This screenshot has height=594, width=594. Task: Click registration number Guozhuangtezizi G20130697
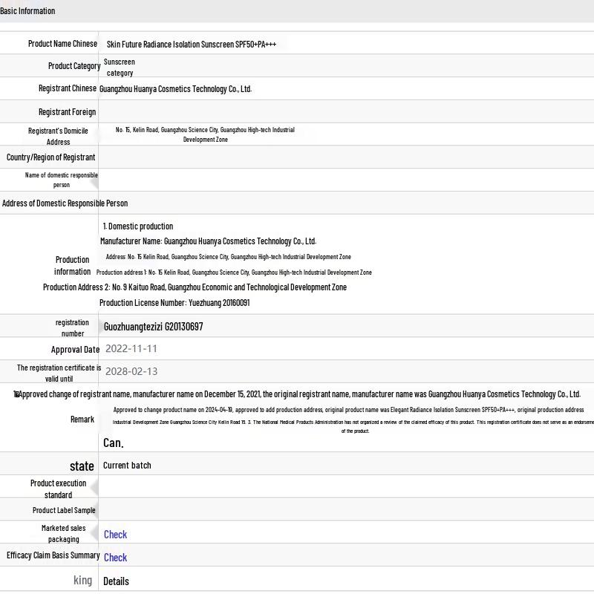click(153, 327)
